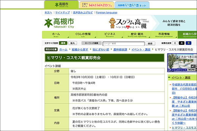Open the くらしの情報 navigation menu
The image size is (197, 131).
pos(83,35)
